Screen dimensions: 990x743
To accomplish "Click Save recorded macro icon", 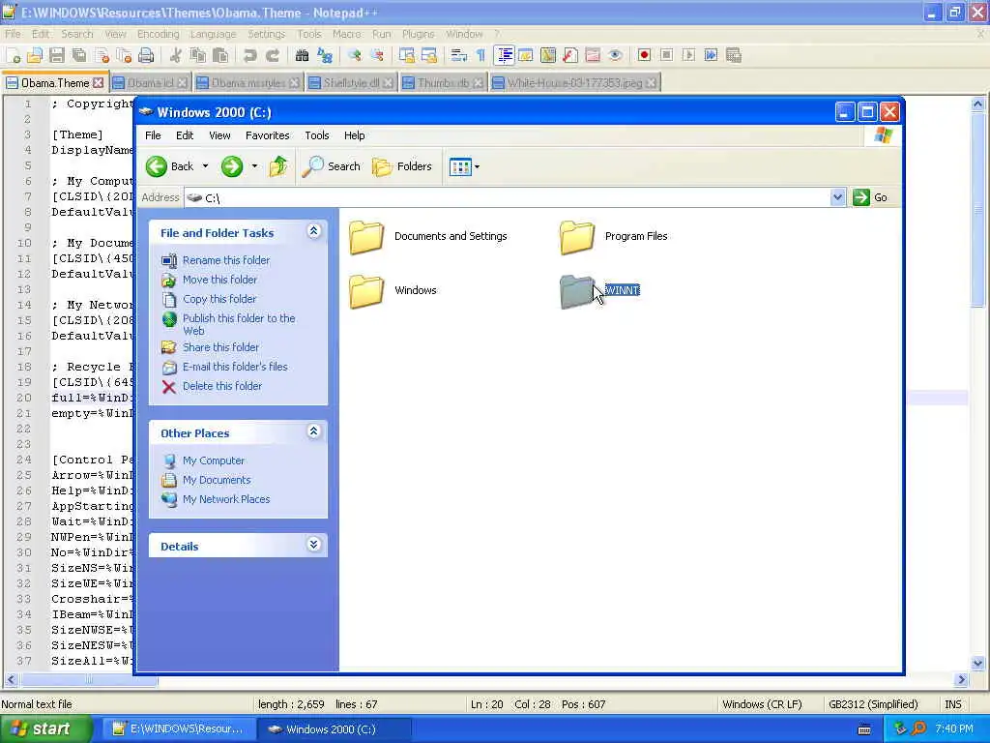I will click(x=734, y=55).
